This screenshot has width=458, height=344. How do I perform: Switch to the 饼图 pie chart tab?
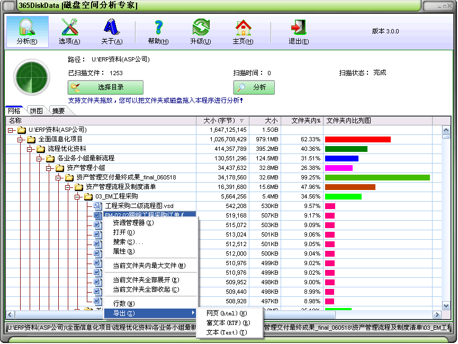point(36,111)
